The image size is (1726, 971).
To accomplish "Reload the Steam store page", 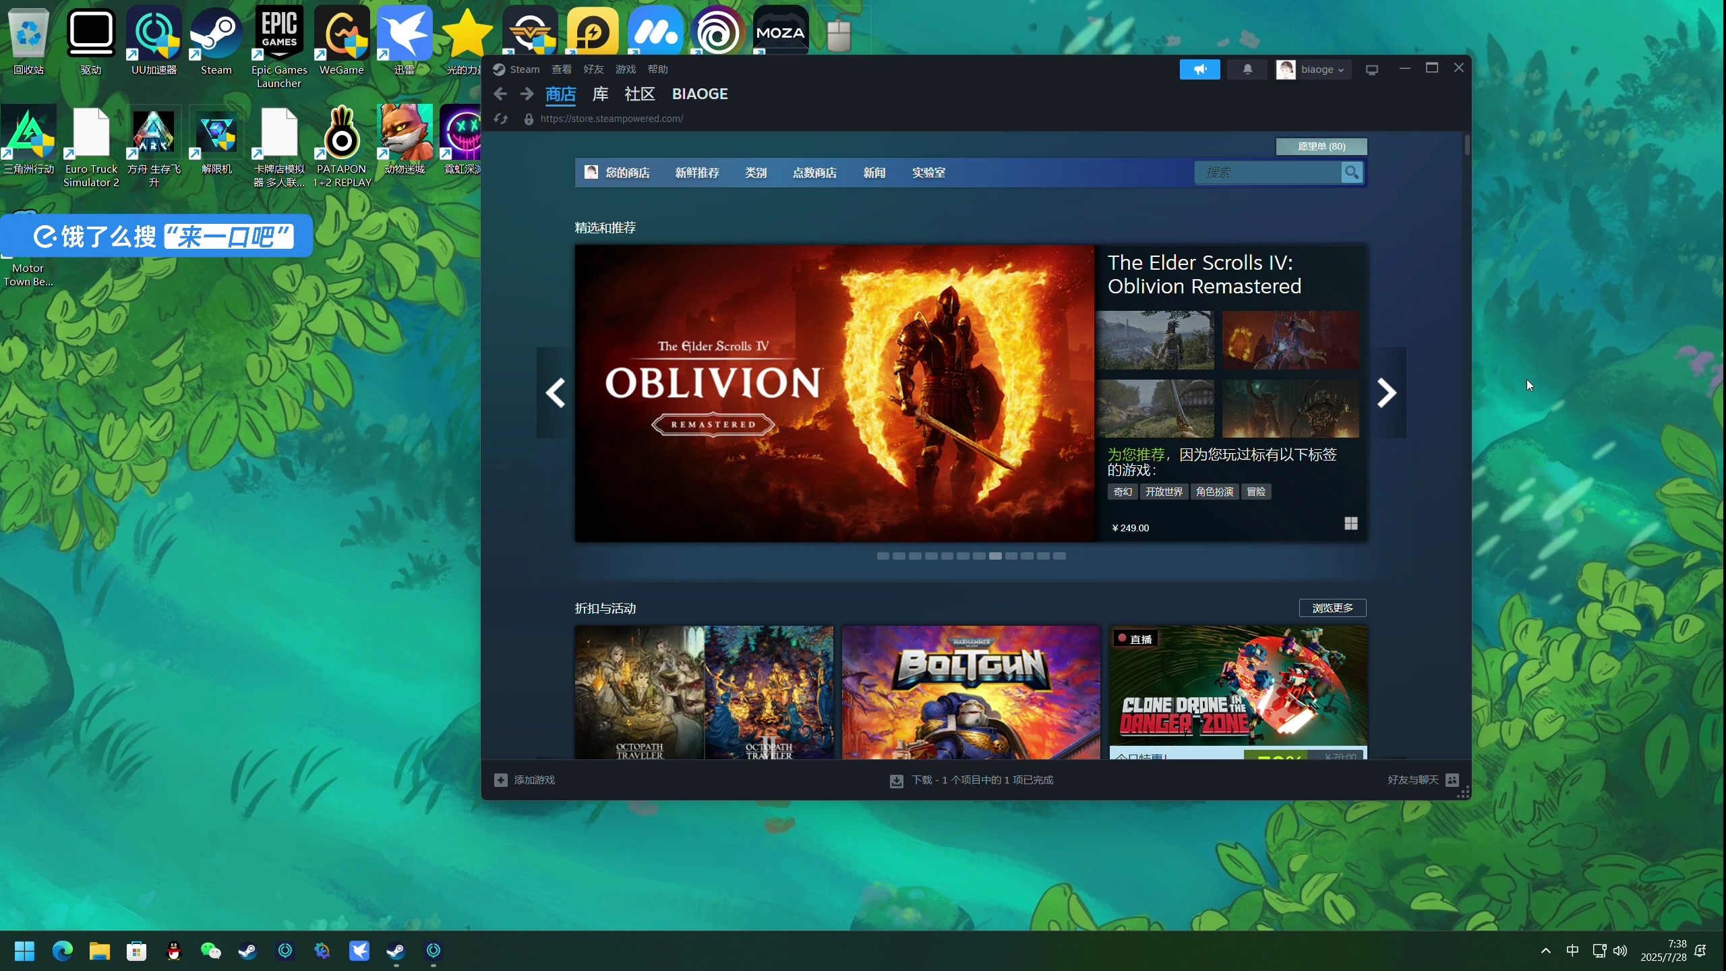I will (500, 119).
